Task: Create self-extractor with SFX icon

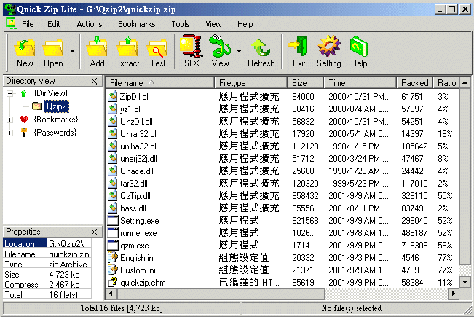Action: tap(191, 52)
